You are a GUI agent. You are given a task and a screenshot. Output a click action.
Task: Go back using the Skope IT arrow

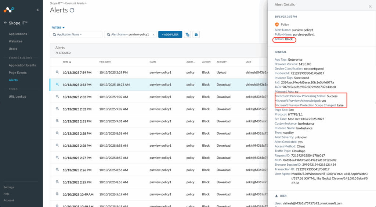point(5,23)
